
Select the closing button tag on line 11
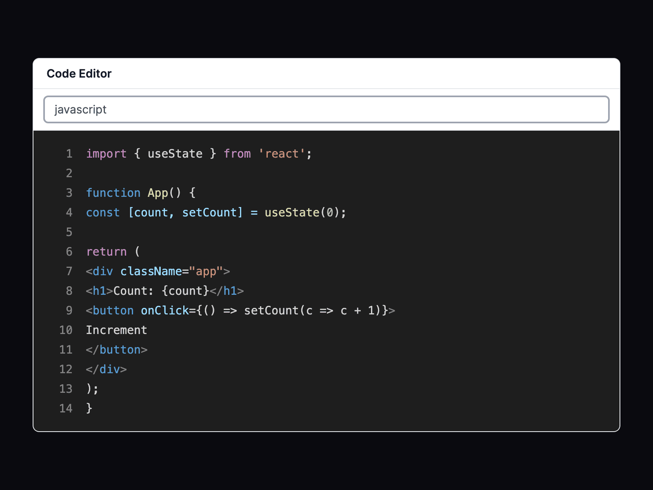[x=116, y=350]
